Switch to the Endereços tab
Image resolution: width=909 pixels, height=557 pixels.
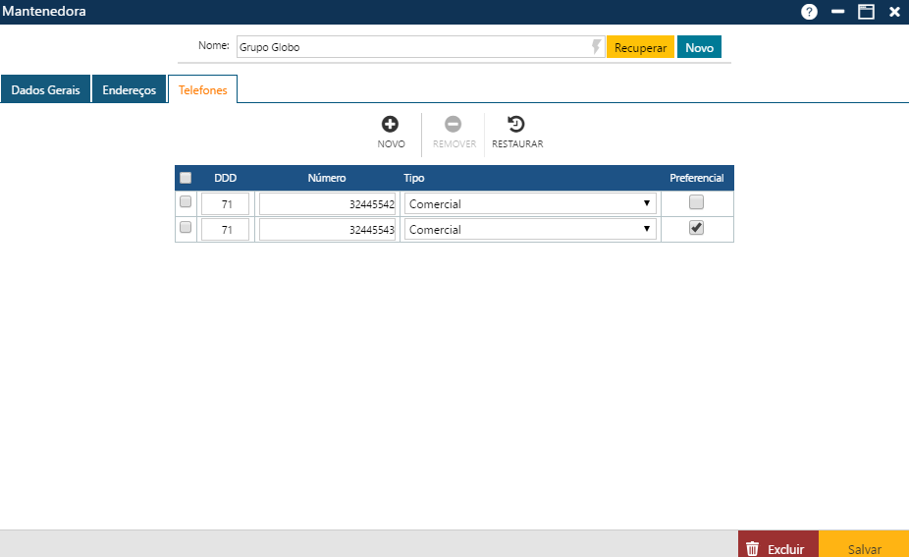click(x=129, y=89)
